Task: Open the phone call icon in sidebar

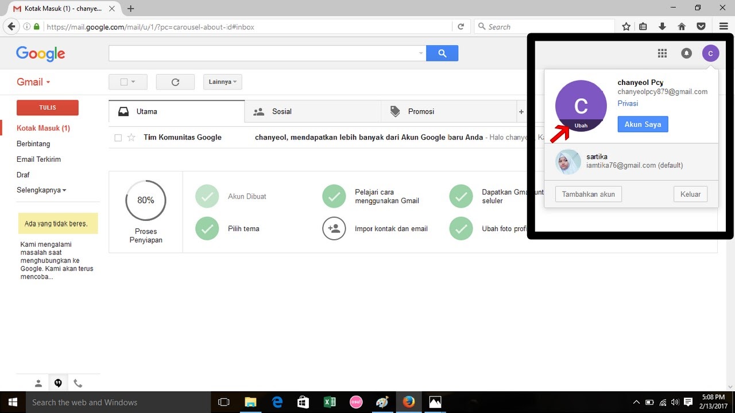Action: [x=79, y=383]
